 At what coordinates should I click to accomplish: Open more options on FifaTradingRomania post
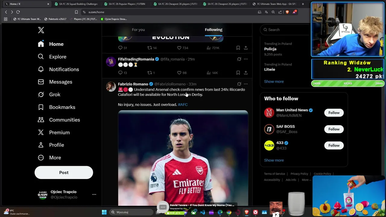click(x=246, y=59)
